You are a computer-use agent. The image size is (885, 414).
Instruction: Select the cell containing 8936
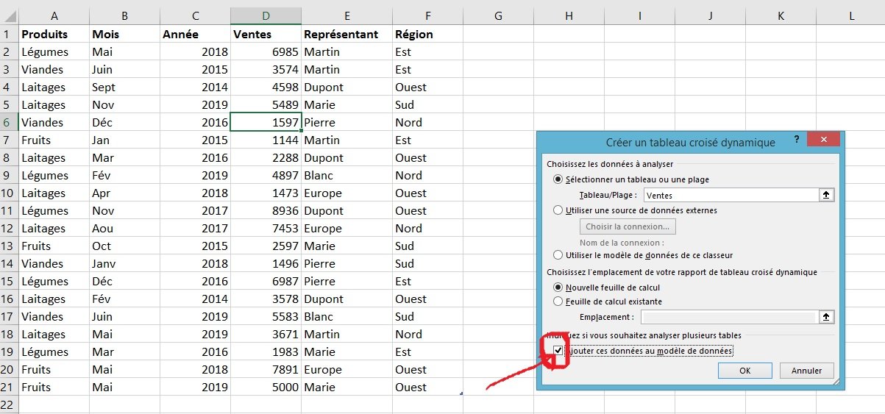point(266,210)
